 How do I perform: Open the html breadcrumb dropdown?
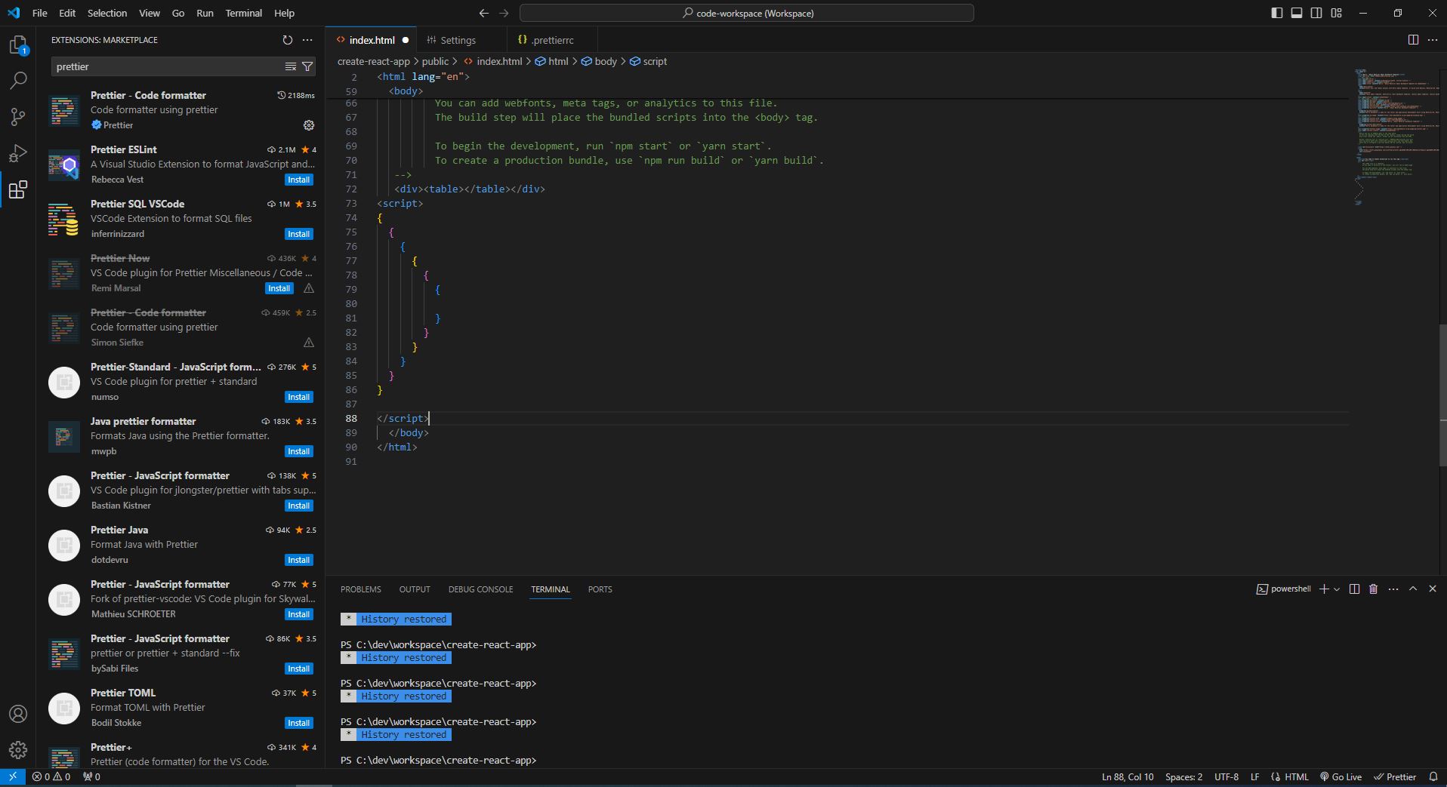pyautogui.click(x=551, y=61)
